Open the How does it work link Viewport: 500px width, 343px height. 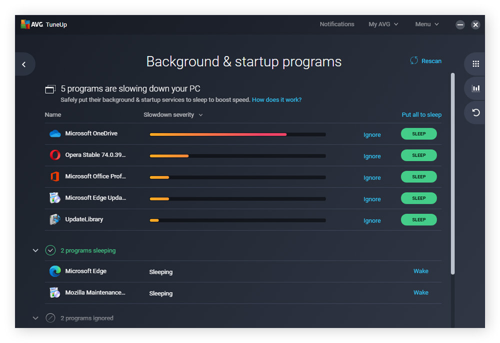pyautogui.click(x=276, y=100)
